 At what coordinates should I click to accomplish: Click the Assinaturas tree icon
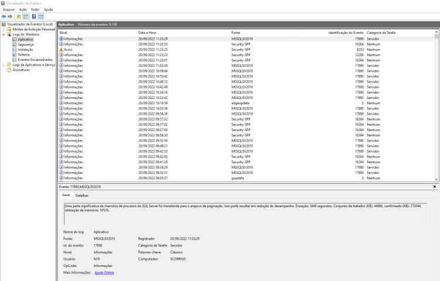[x=9, y=70]
